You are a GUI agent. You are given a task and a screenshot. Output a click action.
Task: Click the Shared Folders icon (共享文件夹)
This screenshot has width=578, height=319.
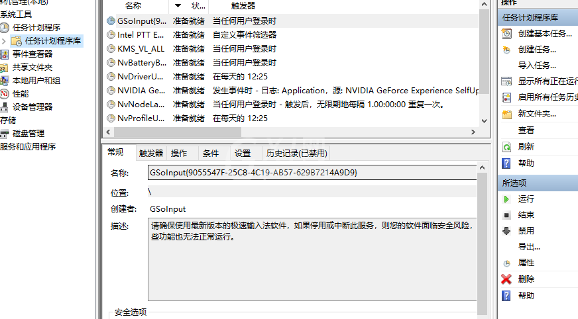pos(4,68)
